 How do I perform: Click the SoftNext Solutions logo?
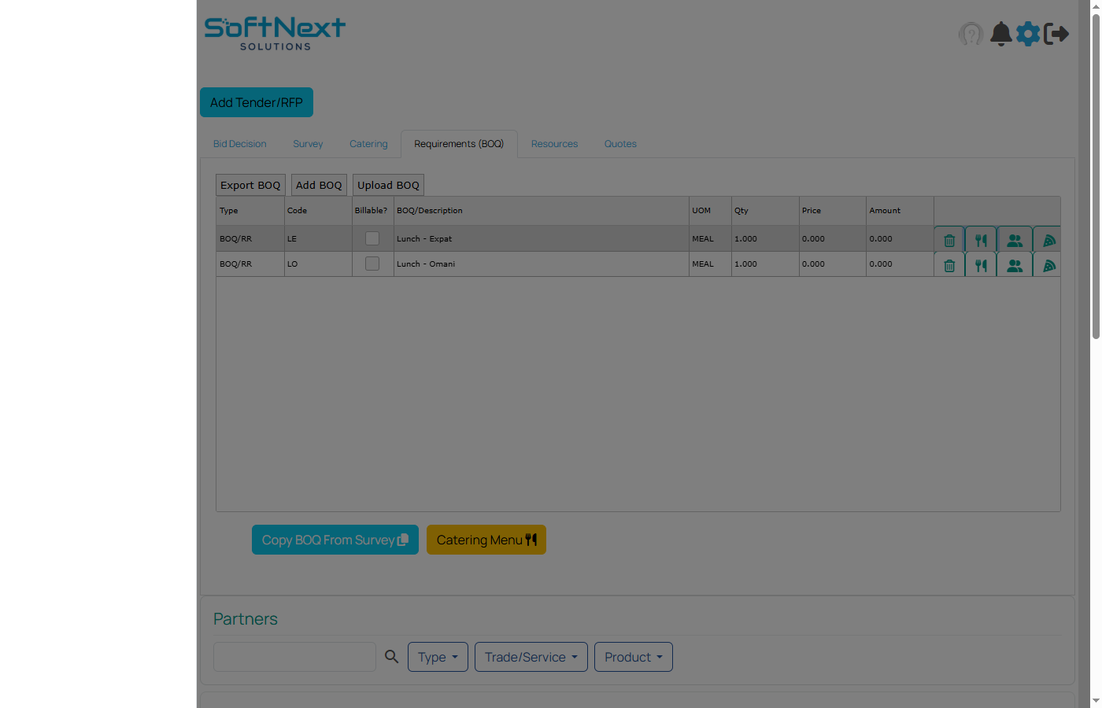tap(274, 30)
